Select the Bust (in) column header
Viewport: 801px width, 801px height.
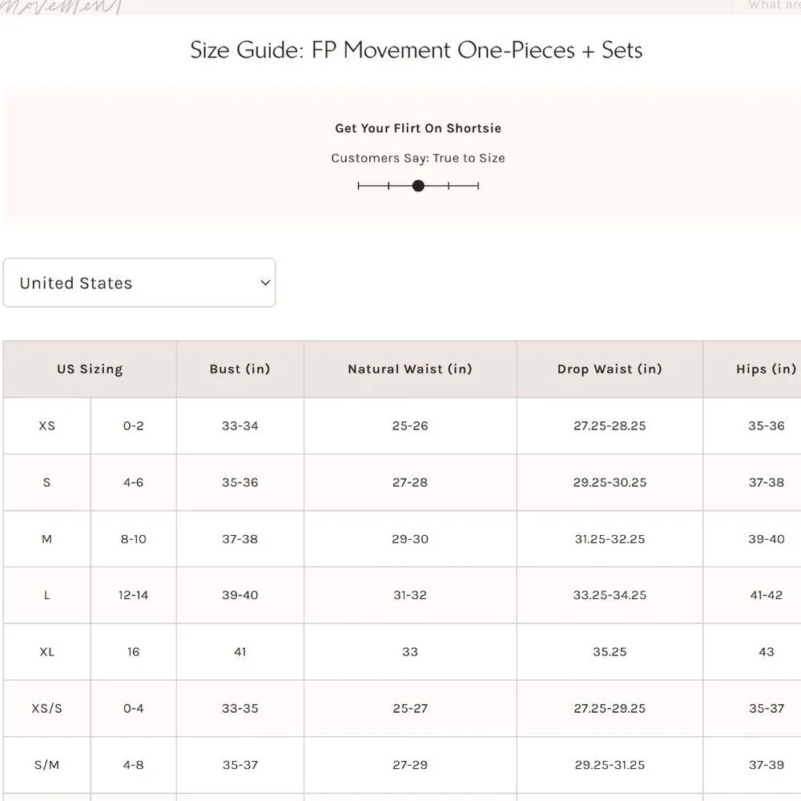click(x=240, y=369)
